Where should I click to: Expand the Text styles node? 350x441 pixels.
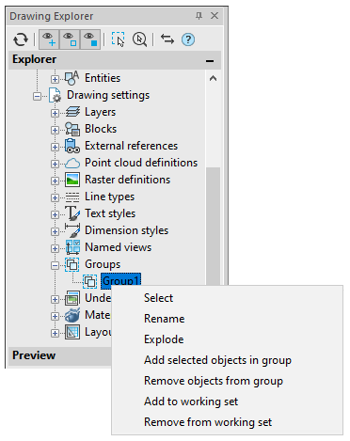click(x=55, y=214)
